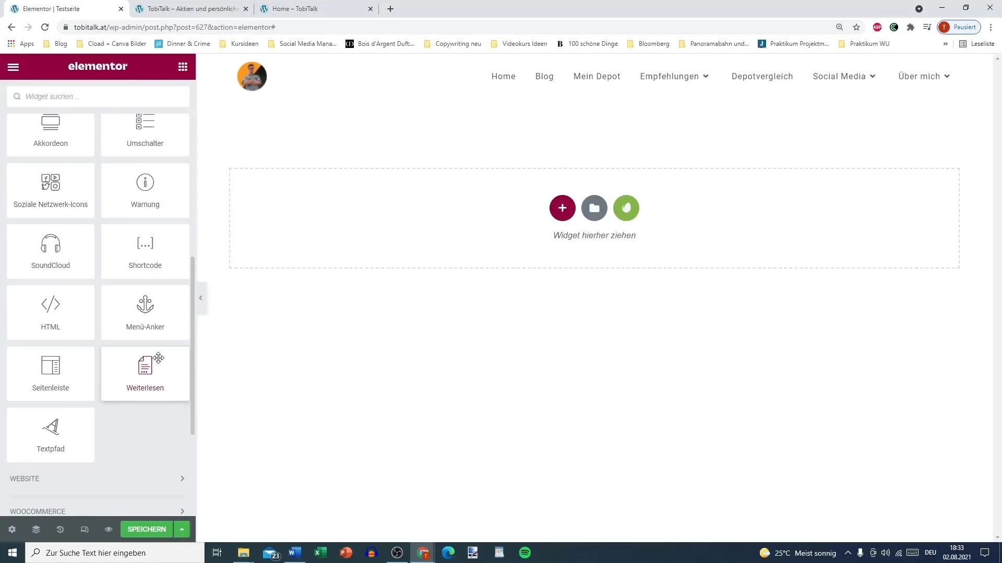This screenshot has width=1002, height=563.
Task: Select the Akkordeon widget
Action: [51, 134]
